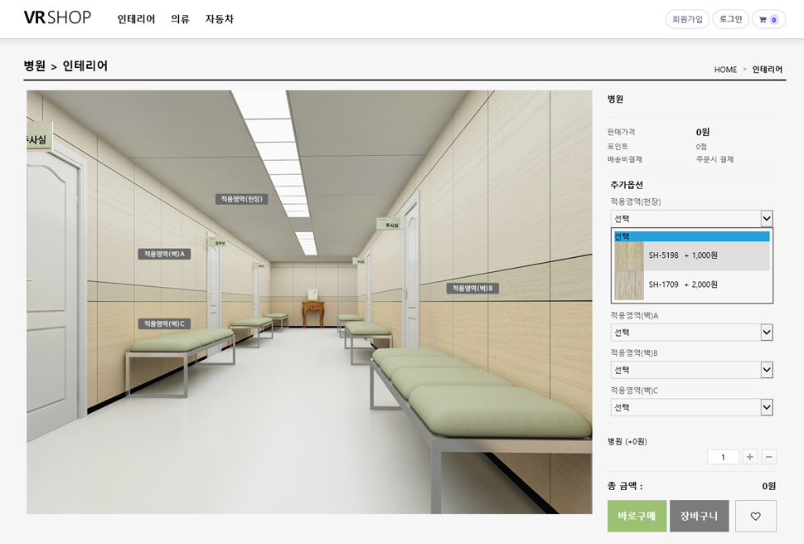This screenshot has height=544, width=804.
Task: Increase quantity with plus button
Action: tap(749, 457)
